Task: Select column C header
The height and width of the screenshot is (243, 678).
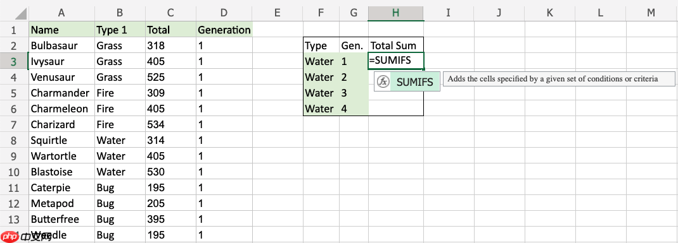Action: (x=171, y=13)
